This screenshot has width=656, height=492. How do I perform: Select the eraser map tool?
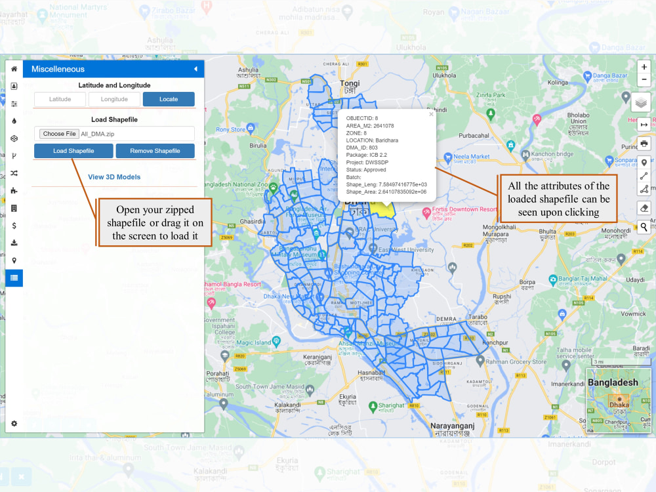(x=644, y=208)
